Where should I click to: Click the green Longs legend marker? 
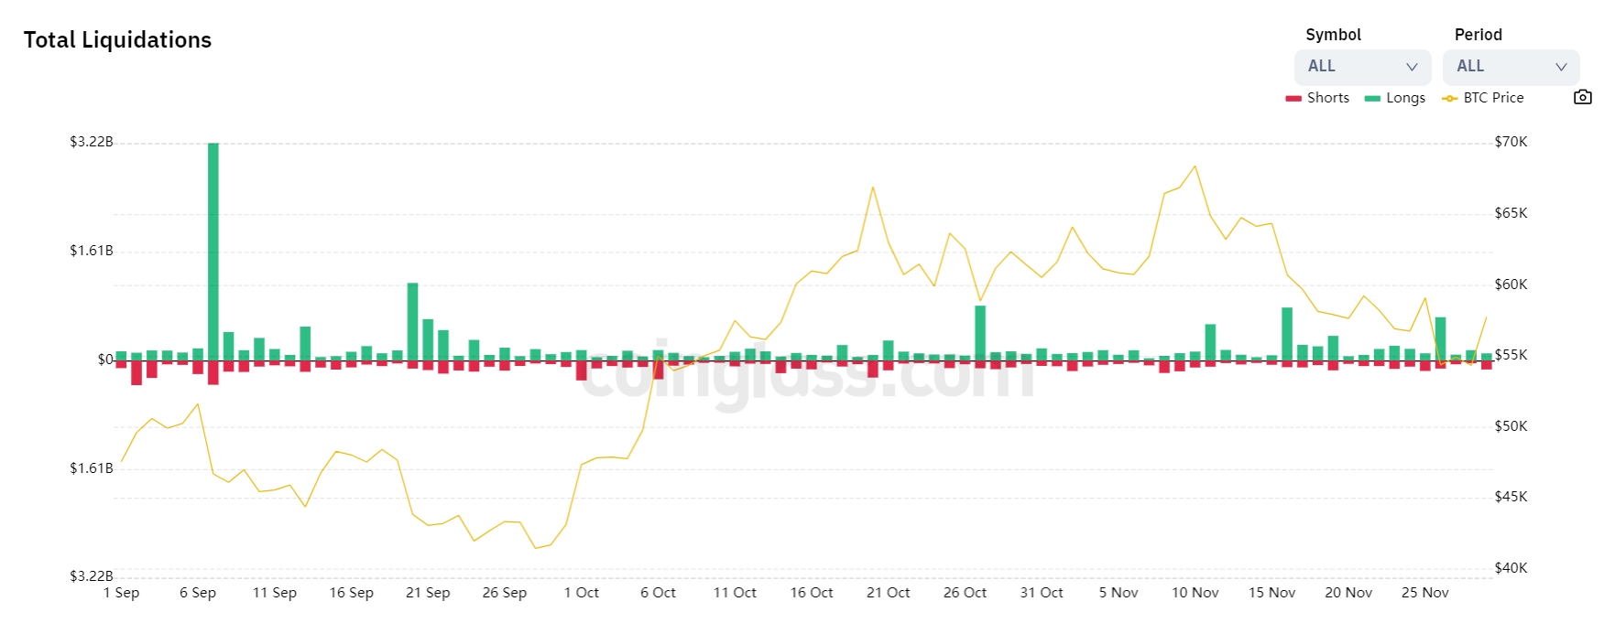coord(1372,99)
